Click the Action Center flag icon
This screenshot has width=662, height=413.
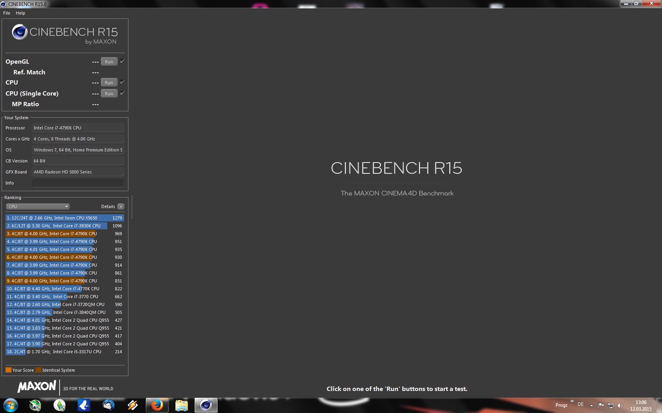click(601, 406)
